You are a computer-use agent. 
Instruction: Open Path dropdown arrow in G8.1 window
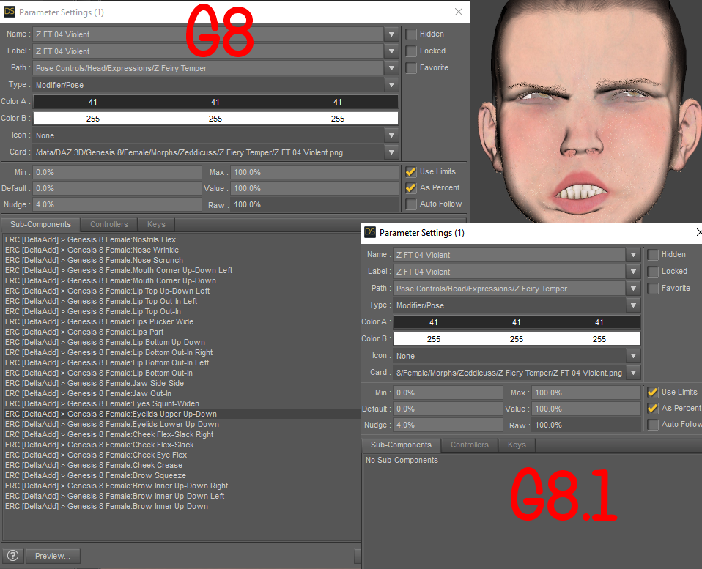click(x=633, y=289)
